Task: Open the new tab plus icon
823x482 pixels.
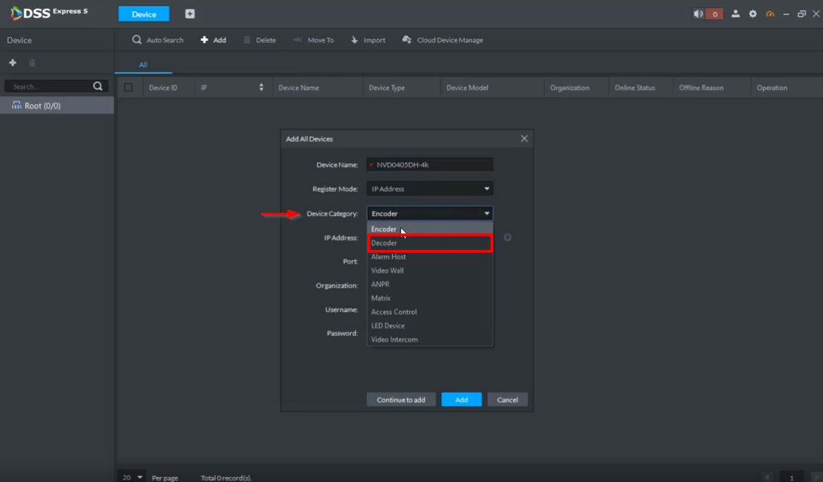Action: [x=189, y=14]
